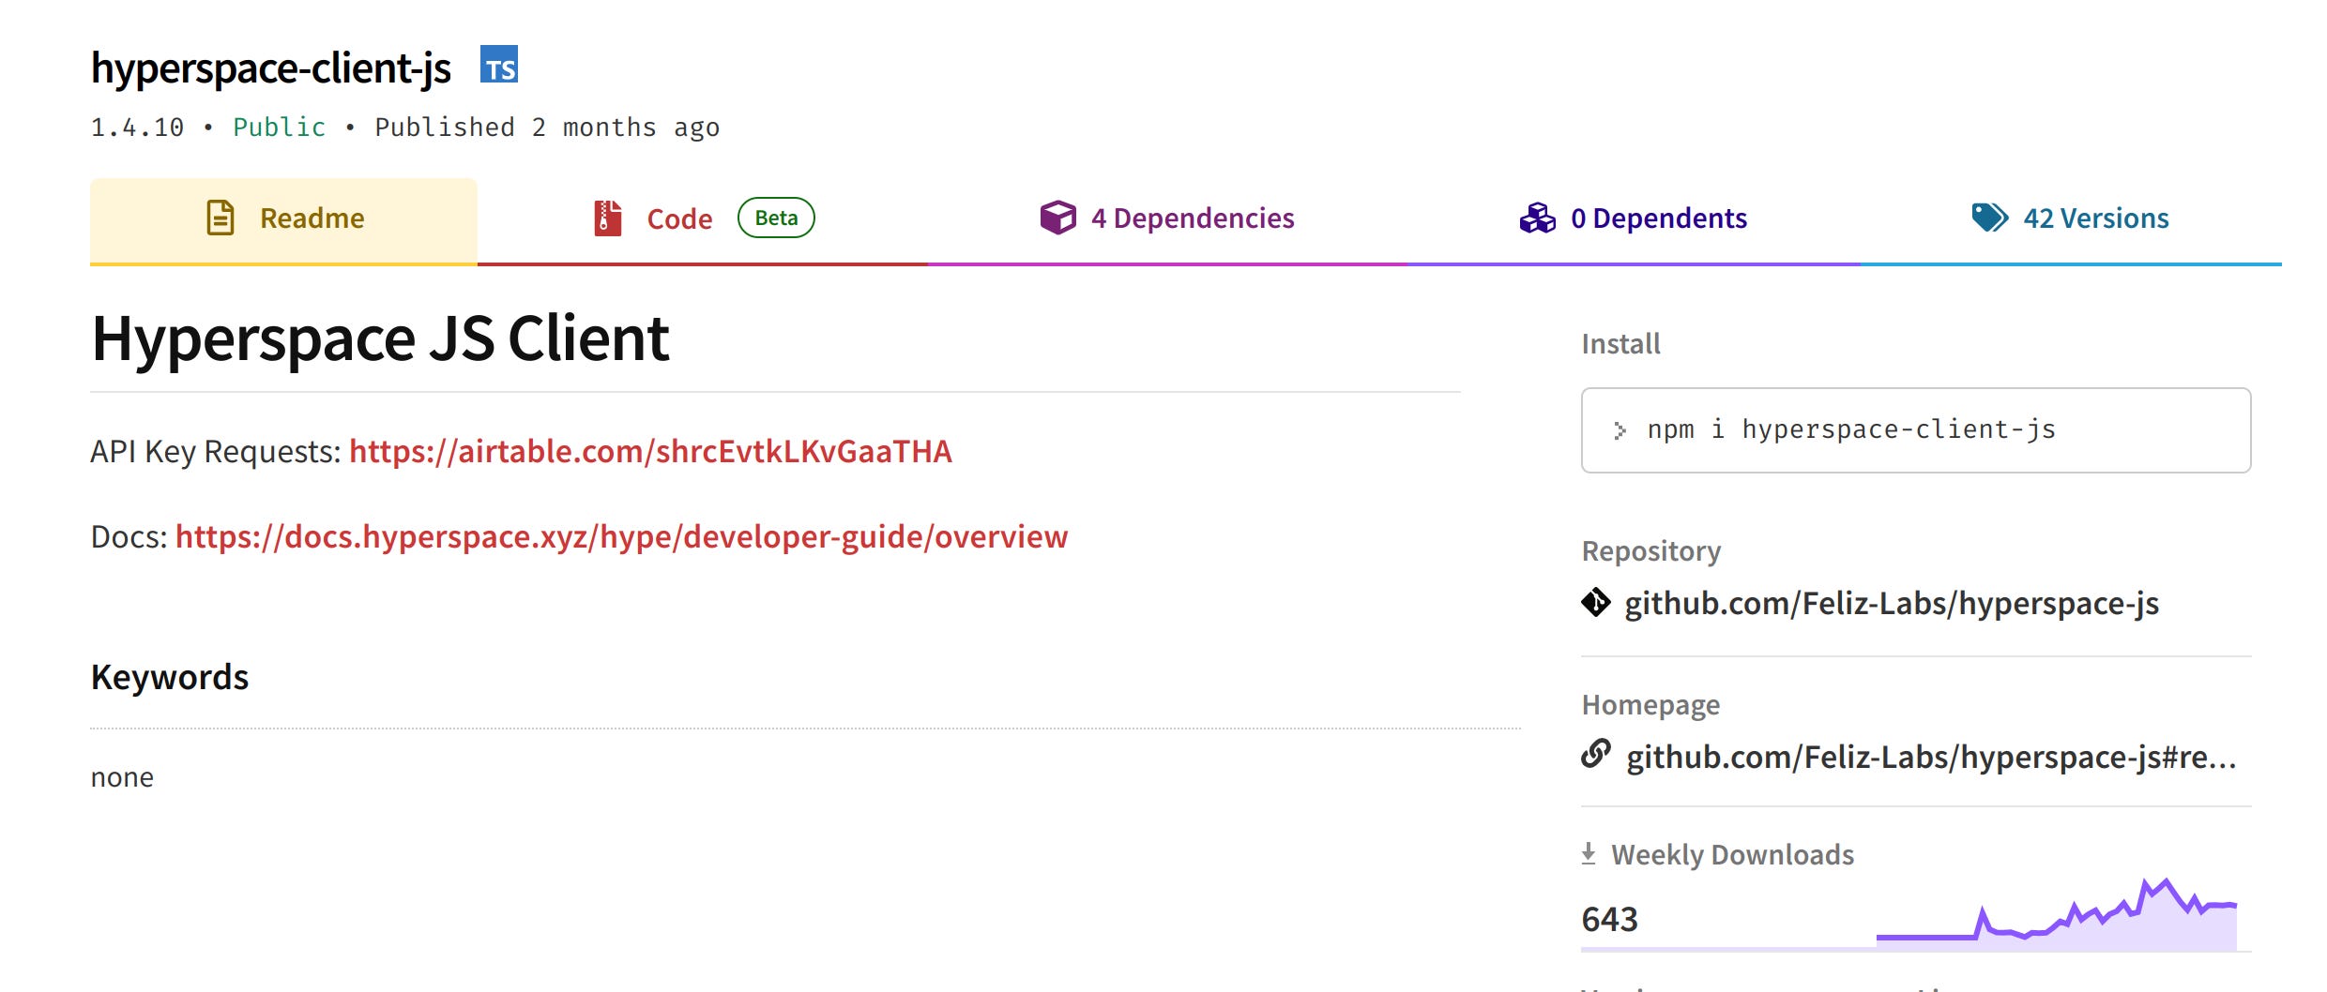This screenshot has width=2327, height=992.
Task: Click the git repository diamond icon
Action: click(1596, 602)
